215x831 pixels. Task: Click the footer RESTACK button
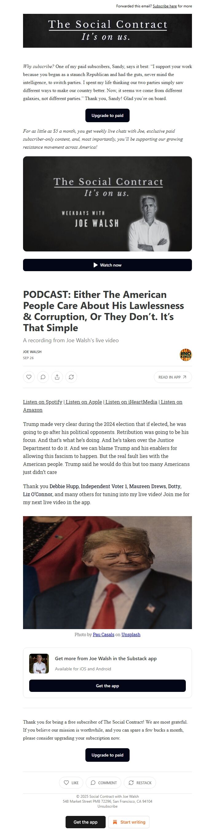[x=140, y=783]
